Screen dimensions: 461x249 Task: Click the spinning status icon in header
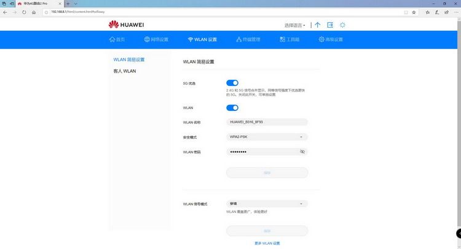click(342, 25)
